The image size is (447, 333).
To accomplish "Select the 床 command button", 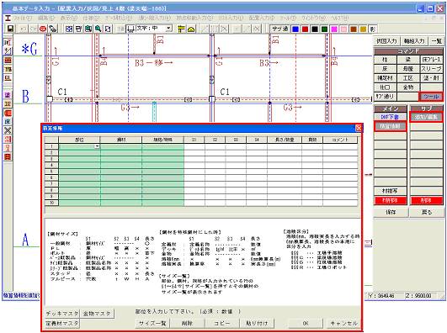I will click(385, 69).
